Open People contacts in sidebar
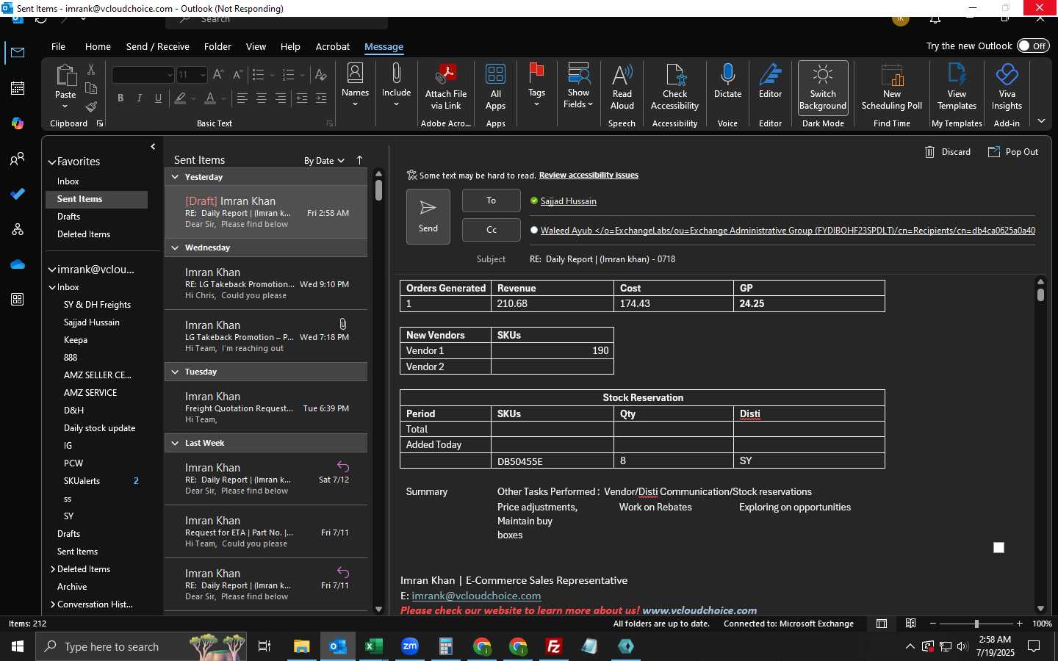The height and width of the screenshot is (661, 1058). [18, 159]
